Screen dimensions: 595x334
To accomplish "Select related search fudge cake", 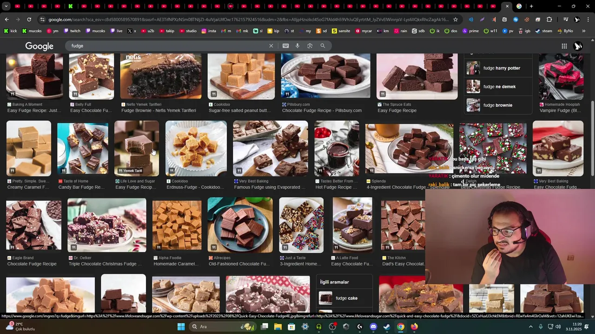I will (345, 298).
